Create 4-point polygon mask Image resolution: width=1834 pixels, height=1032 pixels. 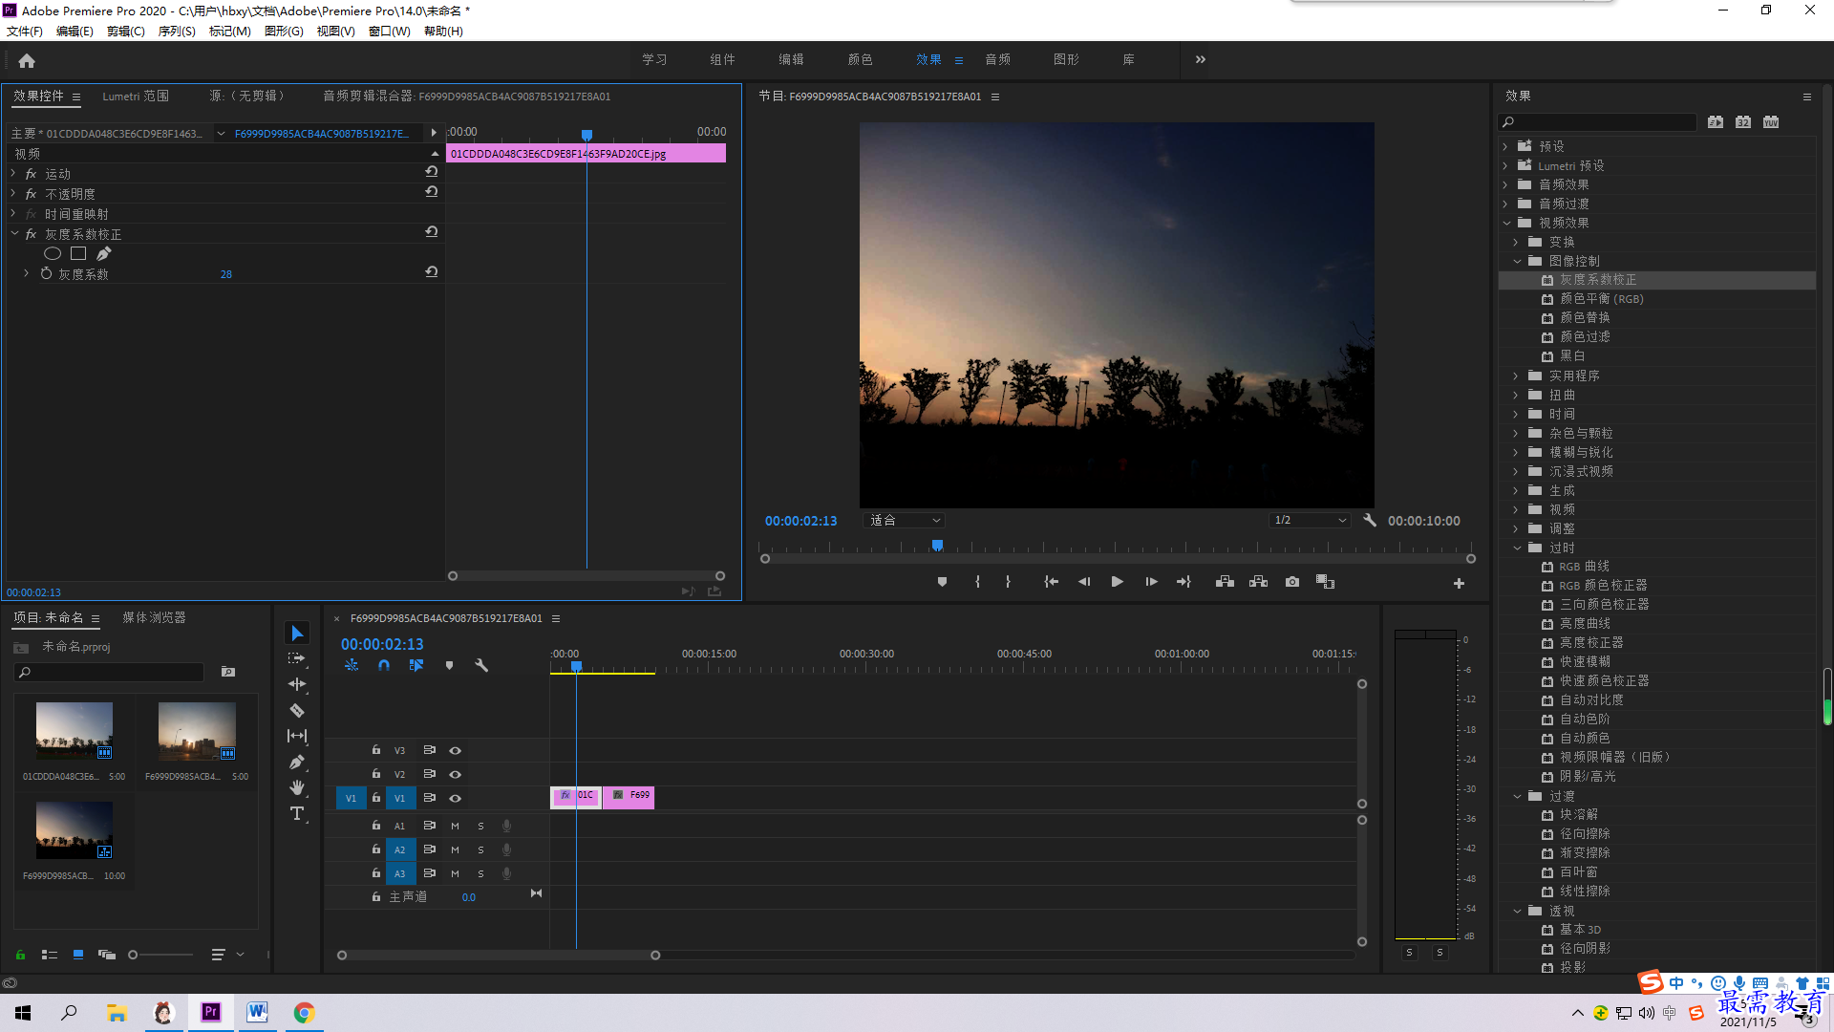point(78,253)
